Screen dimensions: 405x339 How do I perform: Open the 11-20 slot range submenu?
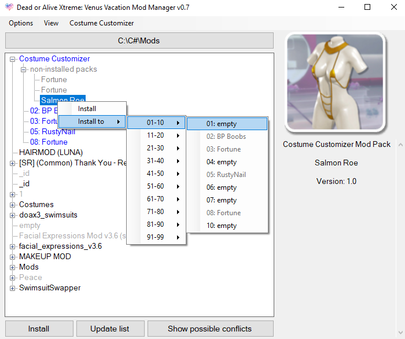pyautogui.click(x=156, y=135)
